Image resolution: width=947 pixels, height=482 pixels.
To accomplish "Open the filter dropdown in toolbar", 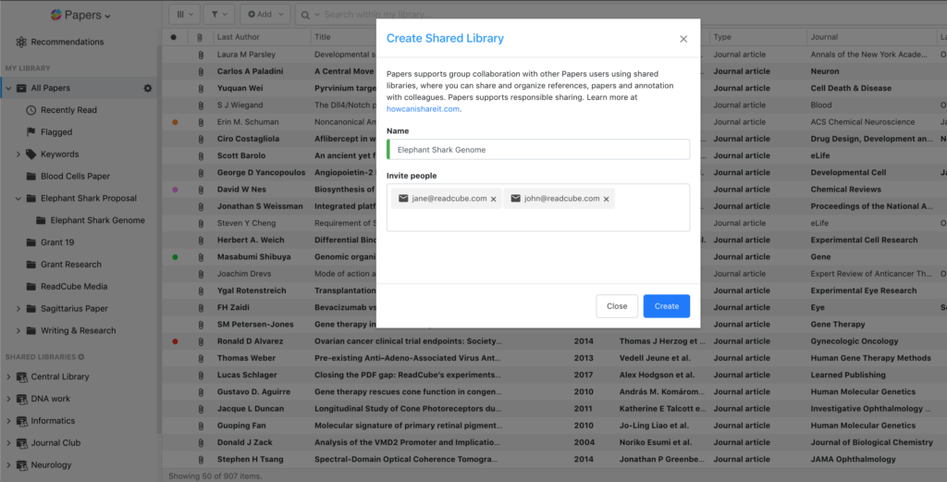I will (218, 15).
